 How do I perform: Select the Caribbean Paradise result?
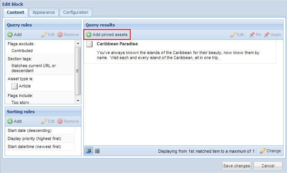point(117,44)
